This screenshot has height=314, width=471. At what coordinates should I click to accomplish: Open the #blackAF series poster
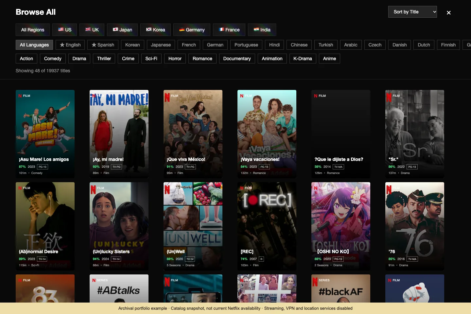(341, 288)
